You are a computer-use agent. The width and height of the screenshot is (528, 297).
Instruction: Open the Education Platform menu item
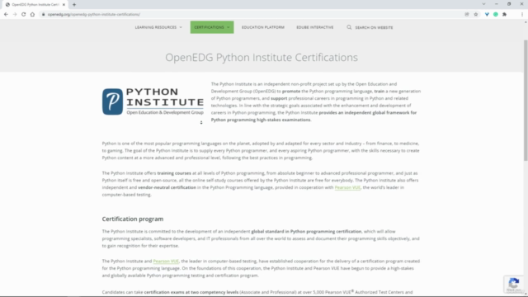pos(263,27)
